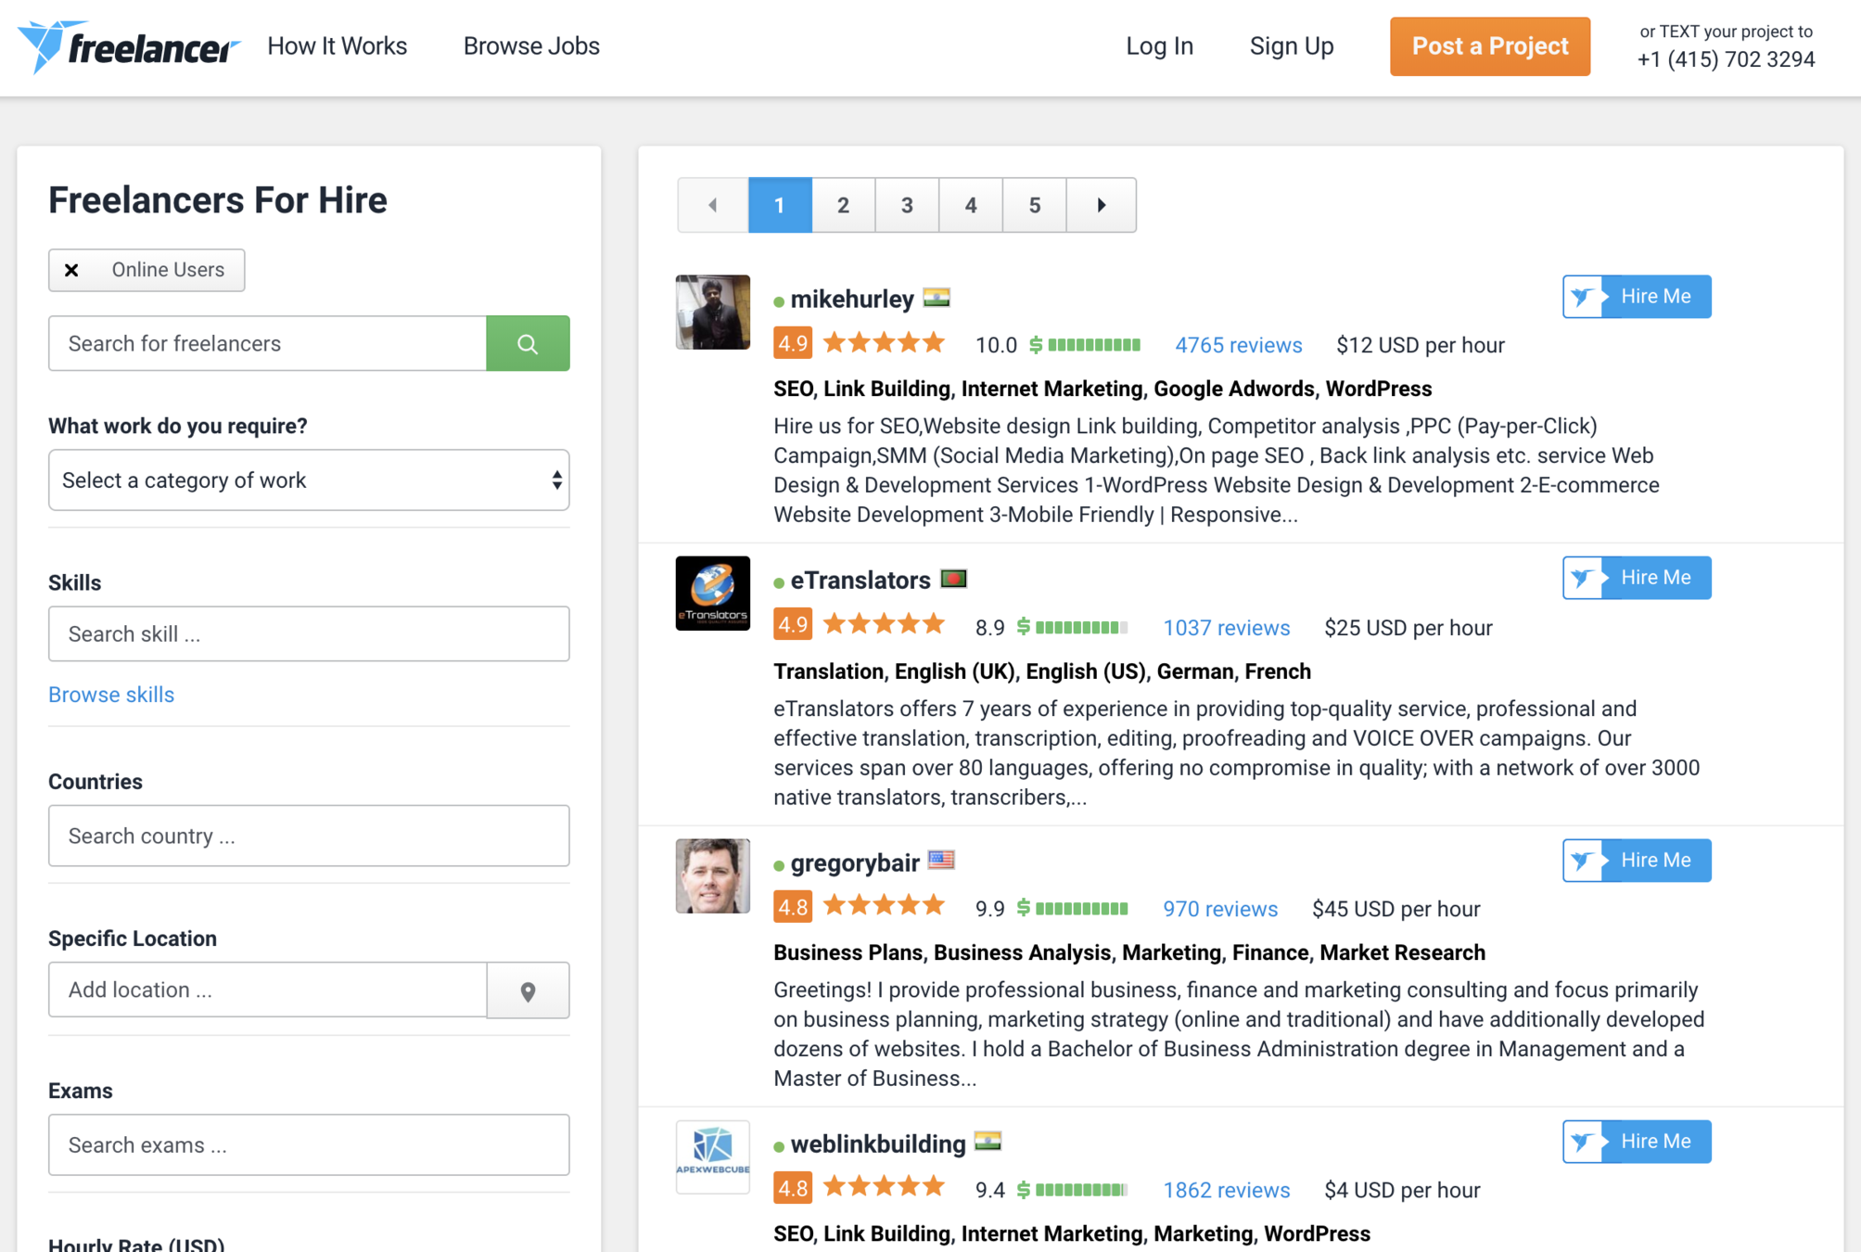The height and width of the screenshot is (1252, 1861).
Task: Click the location pin icon button
Action: coord(528,990)
